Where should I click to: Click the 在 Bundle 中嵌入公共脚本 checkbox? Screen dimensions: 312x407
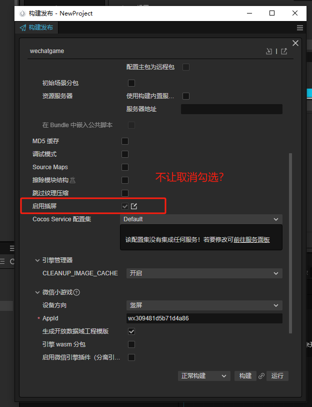pyautogui.click(x=131, y=125)
